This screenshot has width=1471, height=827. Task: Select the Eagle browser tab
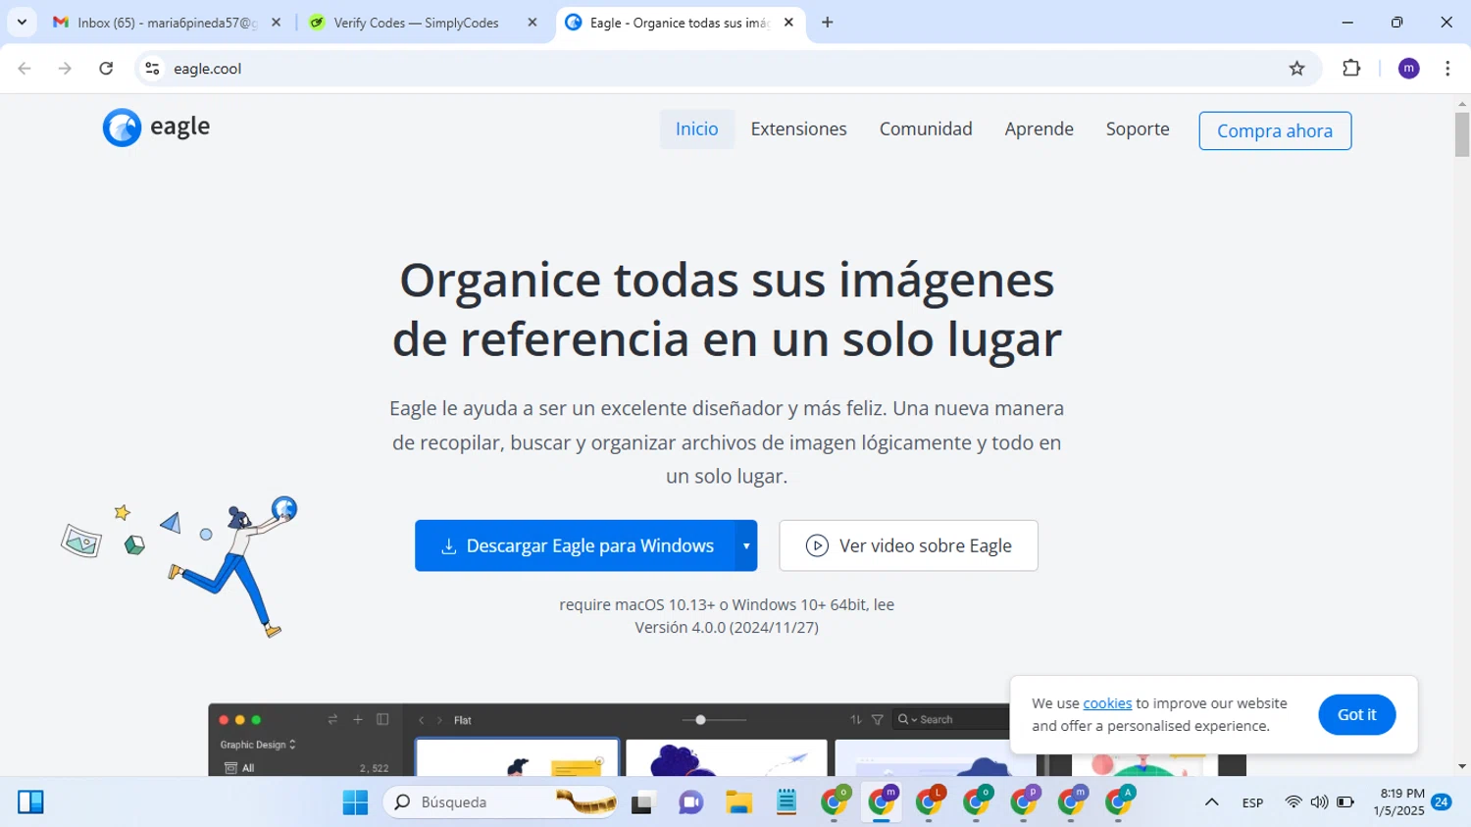coord(680,23)
